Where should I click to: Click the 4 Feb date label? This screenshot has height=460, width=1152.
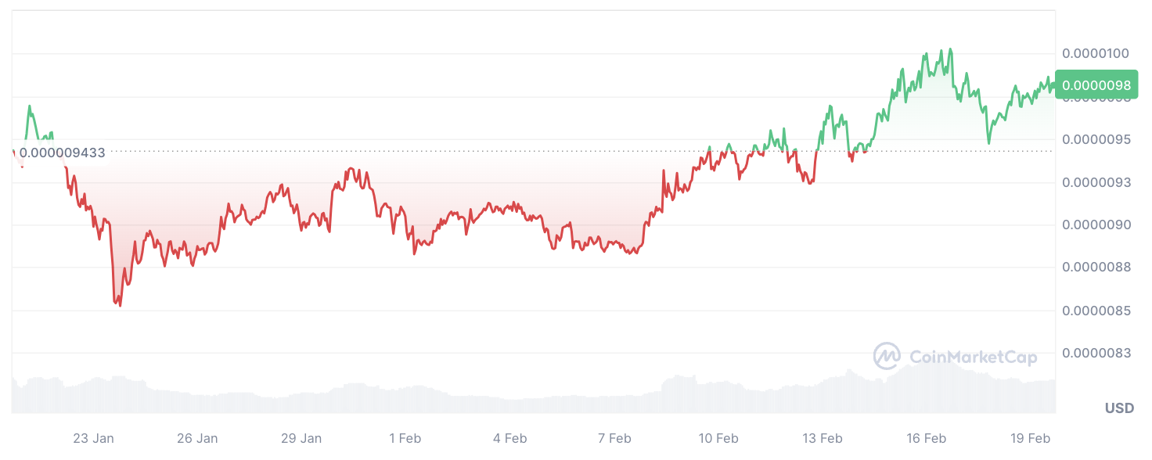(509, 438)
